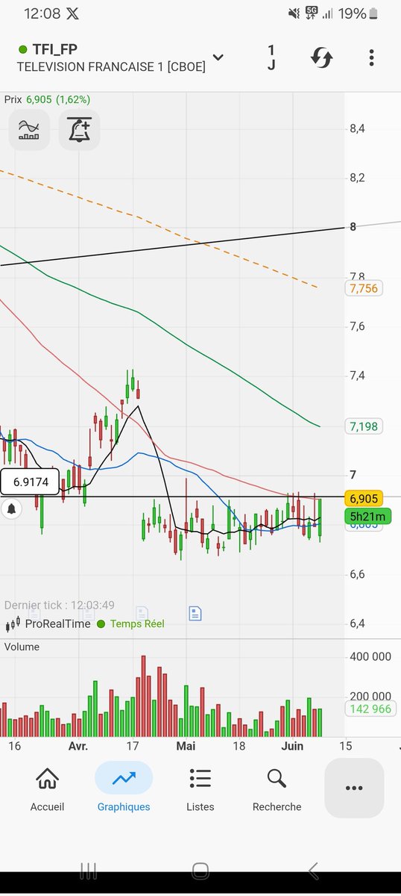401x896 pixels.
Task: Open the indicators chart settings icon
Action: click(x=29, y=130)
